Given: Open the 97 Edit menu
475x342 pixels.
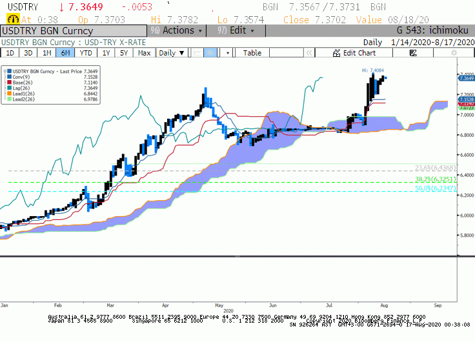Looking at the screenshot, I should pos(236,30).
